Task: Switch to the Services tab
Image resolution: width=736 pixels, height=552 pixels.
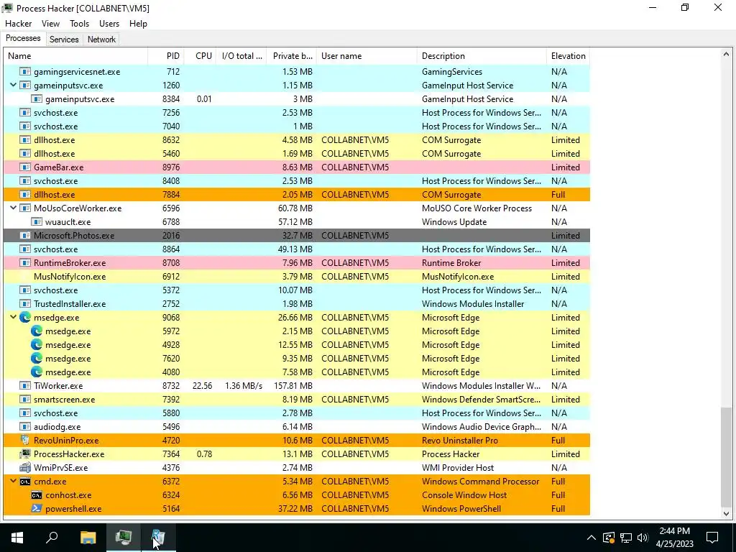Action: 64,40
